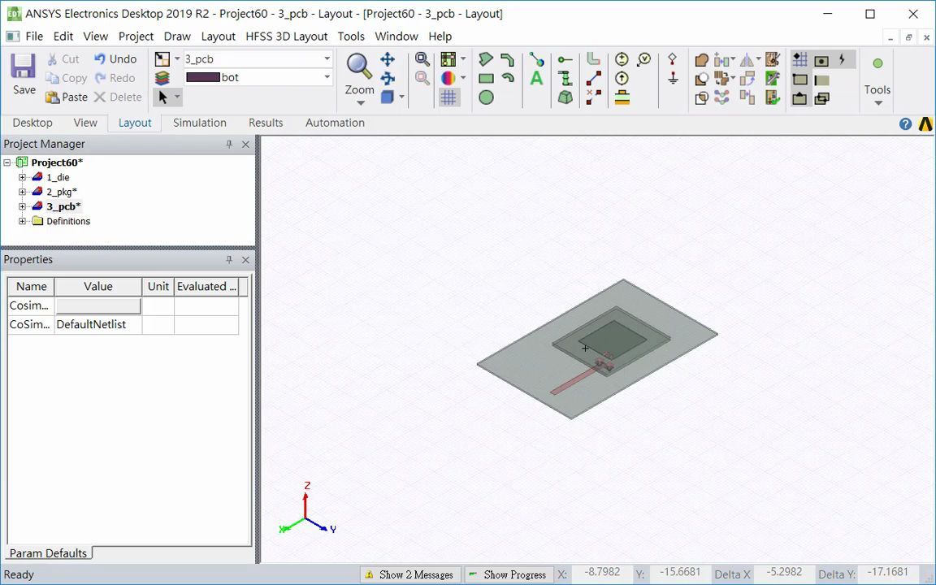Click the Rotate view icon
This screenshot has width=936, height=585.
pyautogui.click(x=388, y=78)
